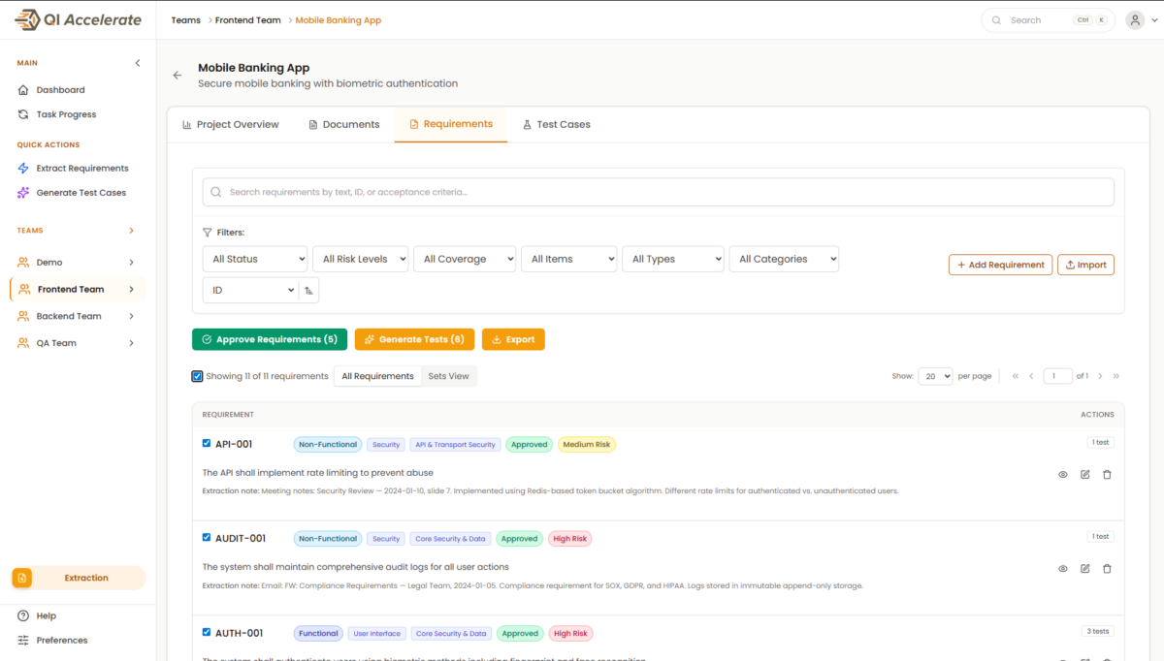
Task: Collapse the sidebar using the chevron icon
Action: point(137,63)
